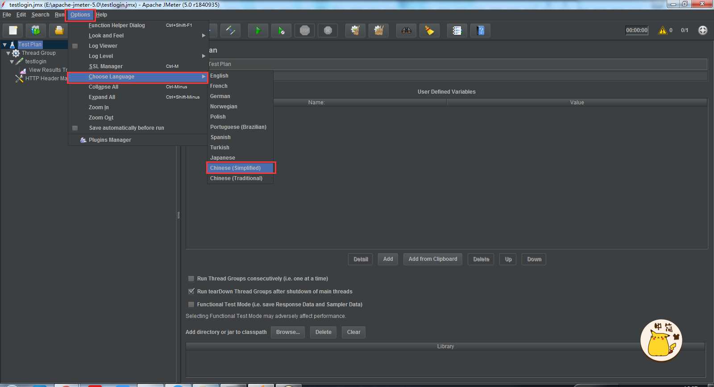Collapse the testlogin tree node arrow
The width and height of the screenshot is (714, 387).
(12, 62)
